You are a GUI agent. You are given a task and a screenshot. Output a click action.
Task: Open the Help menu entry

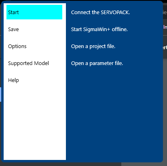click(34, 80)
